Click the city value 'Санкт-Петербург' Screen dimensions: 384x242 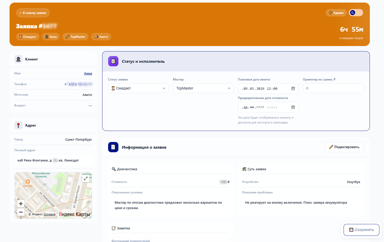click(x=78, y=139)
